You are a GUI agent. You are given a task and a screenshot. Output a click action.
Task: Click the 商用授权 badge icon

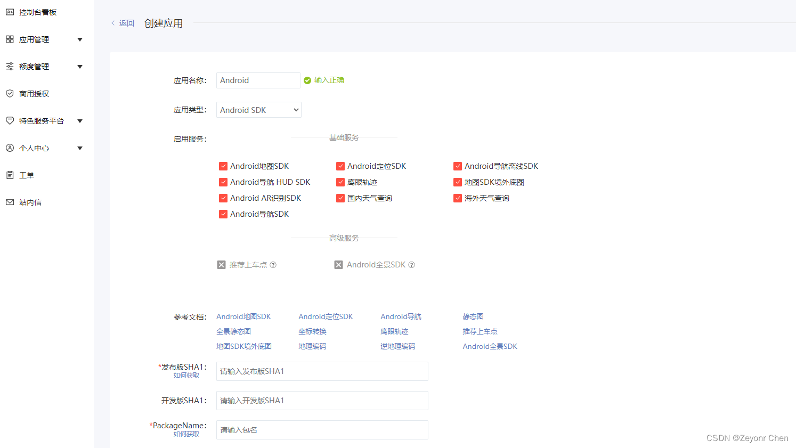(x=9, y=93)
